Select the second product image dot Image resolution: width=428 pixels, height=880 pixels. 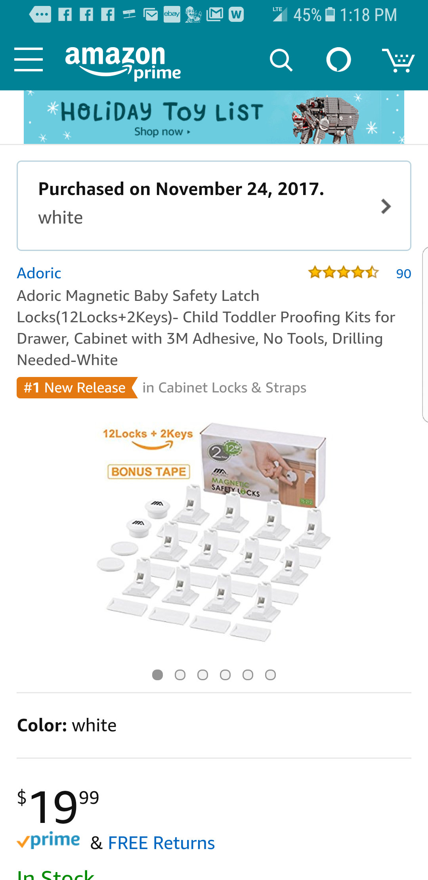(180, 675)
